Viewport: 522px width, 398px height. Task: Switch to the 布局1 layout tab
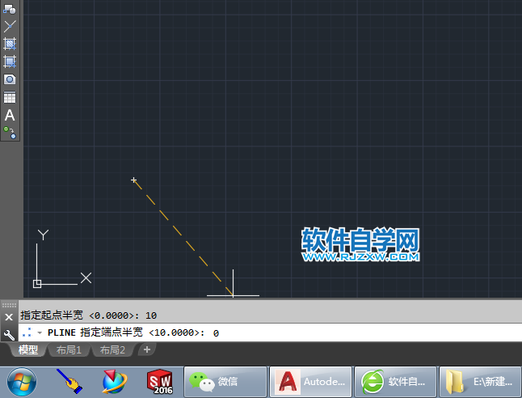tap(69, 349)
